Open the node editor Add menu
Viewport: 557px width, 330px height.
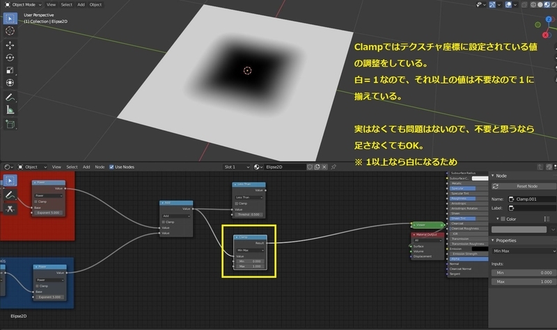[x=86, y=167]
